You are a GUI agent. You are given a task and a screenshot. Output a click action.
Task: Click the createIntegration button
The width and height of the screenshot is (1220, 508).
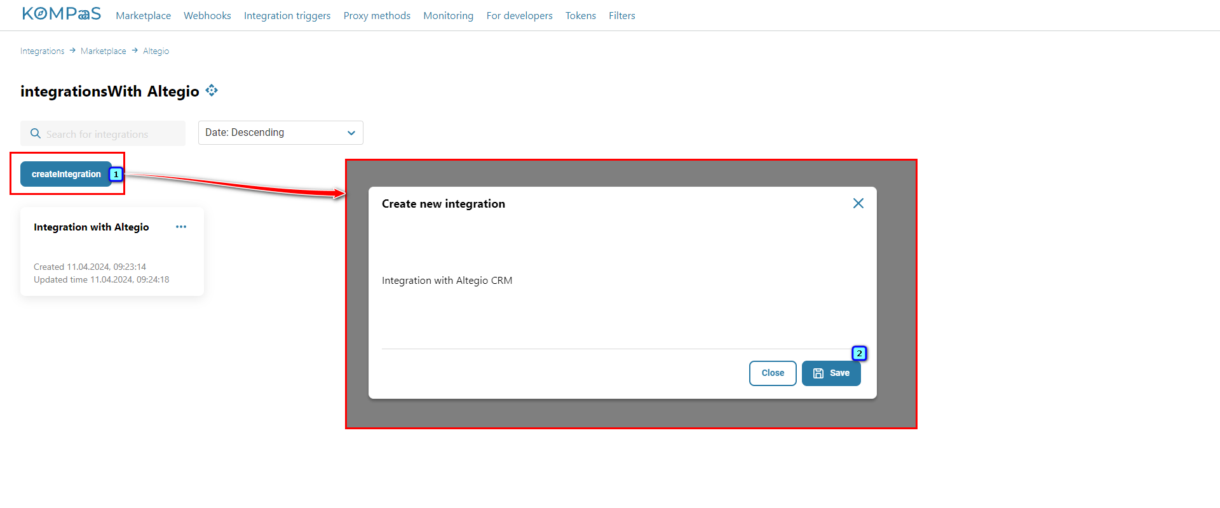click(x=66, y=174)
